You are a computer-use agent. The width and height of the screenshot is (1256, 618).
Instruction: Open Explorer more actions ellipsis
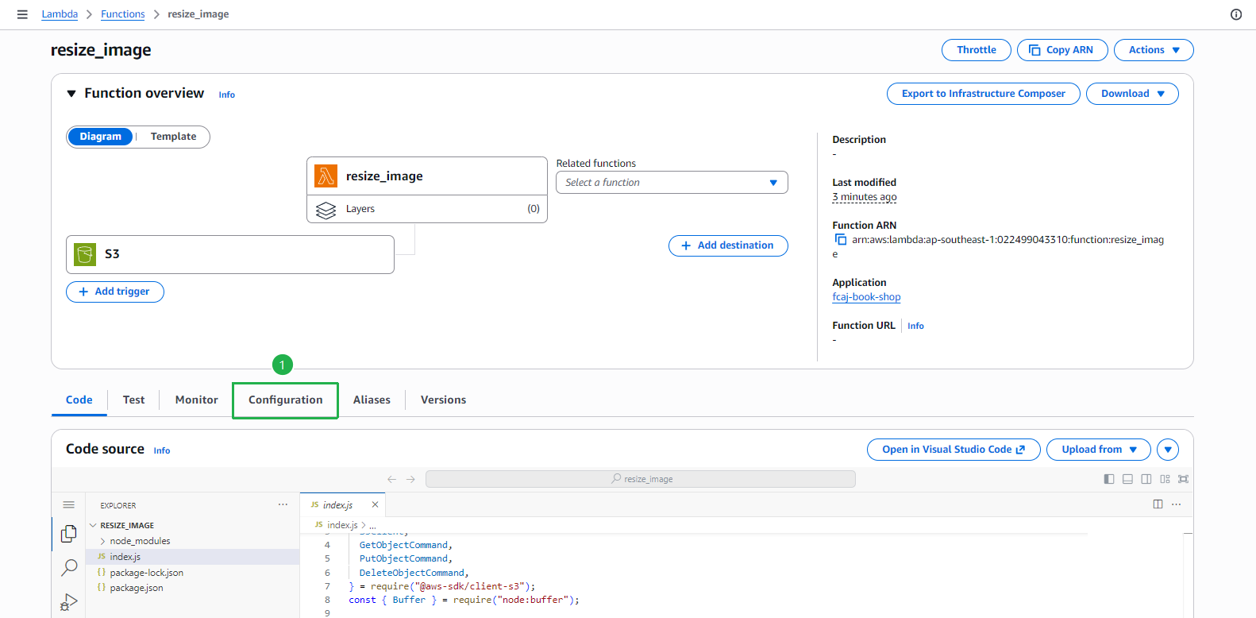(283, 505)
